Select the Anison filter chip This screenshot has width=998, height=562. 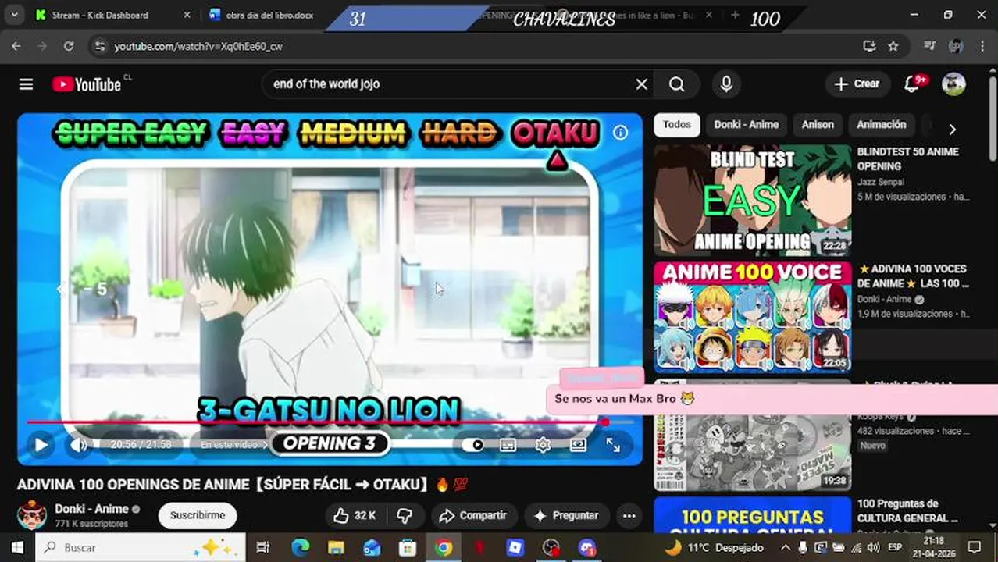(x=818, y=125)
